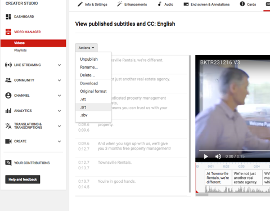The image size is (270, 211).
Task: Click the Community people icon
Action: 8,80
